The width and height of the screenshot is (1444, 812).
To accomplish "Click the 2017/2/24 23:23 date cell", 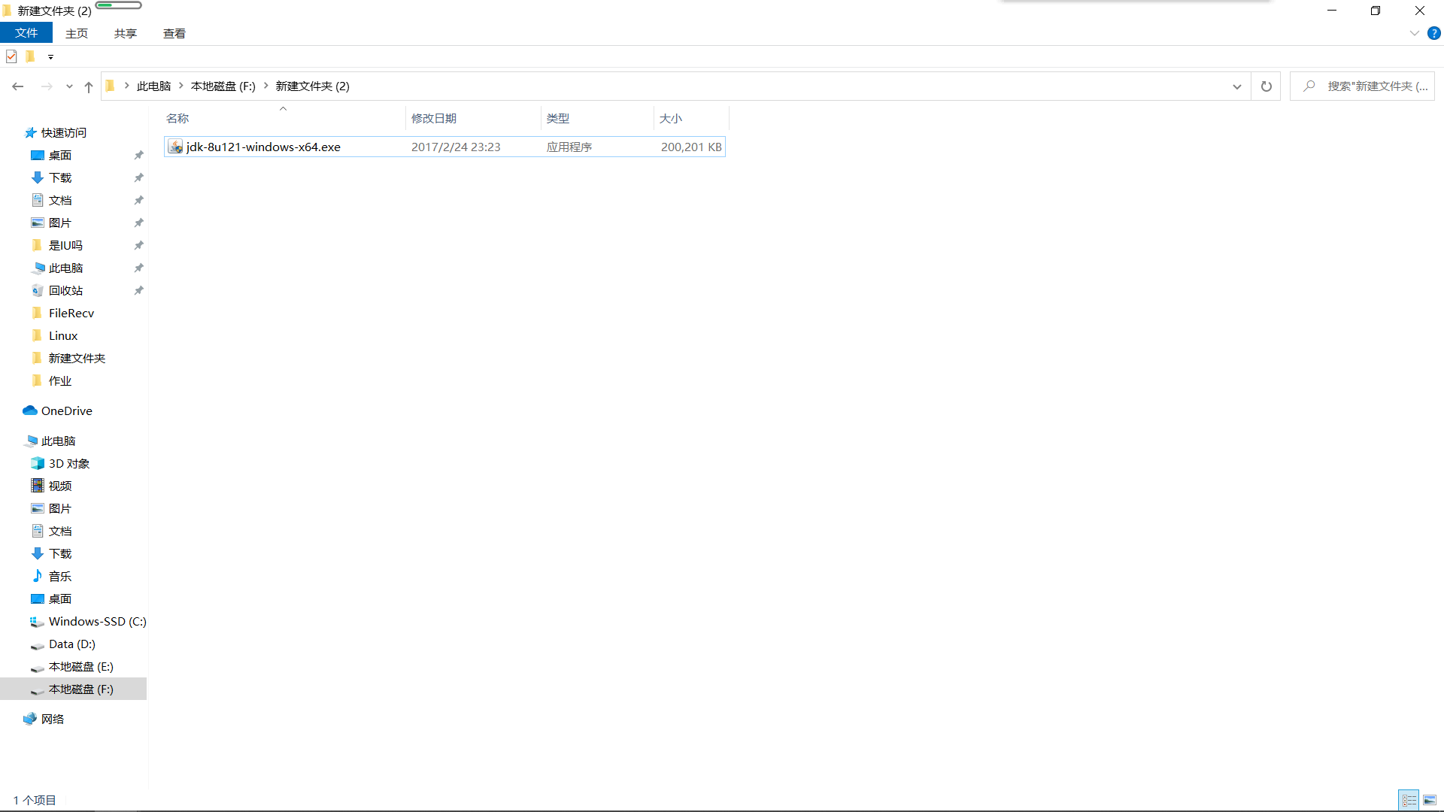I will 456,147.
